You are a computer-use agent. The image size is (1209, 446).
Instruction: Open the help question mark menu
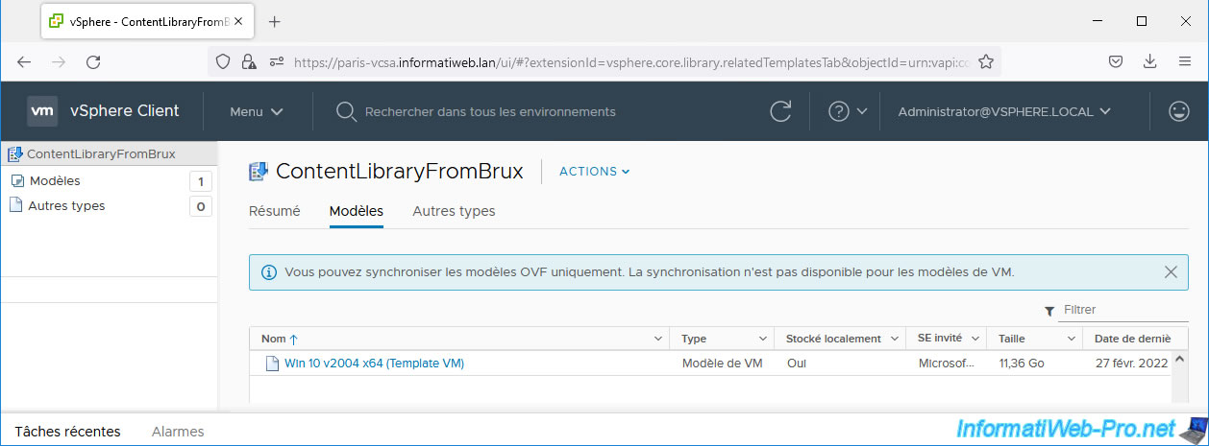click(839, 111)
